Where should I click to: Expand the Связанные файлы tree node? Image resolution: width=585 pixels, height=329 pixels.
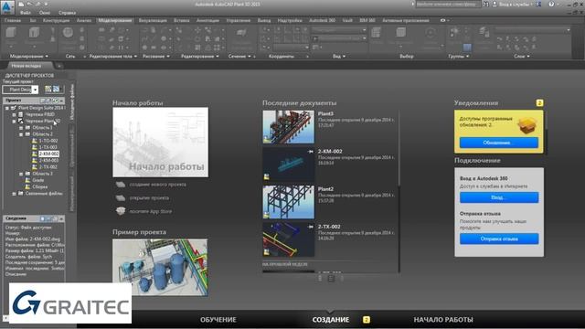[x=15, y=194]
